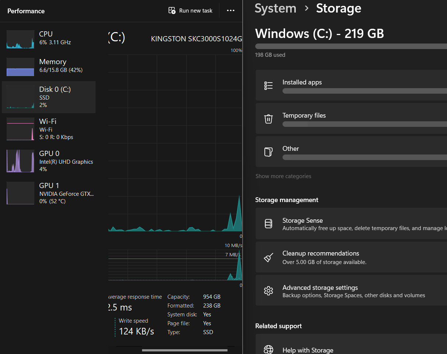Click the 238 GB formatted value

212,306
